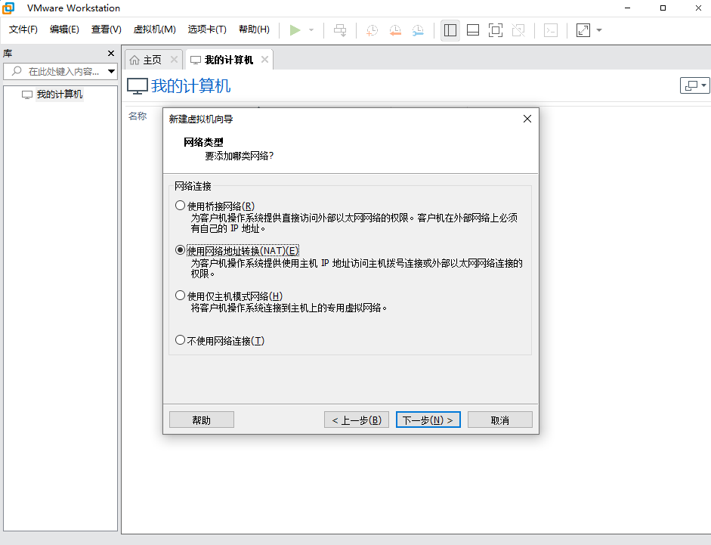Image resolution: width=711 pixels, height=545 pixels.
Task: Click the home icon on 主页 tab
Action: point(134,60)
